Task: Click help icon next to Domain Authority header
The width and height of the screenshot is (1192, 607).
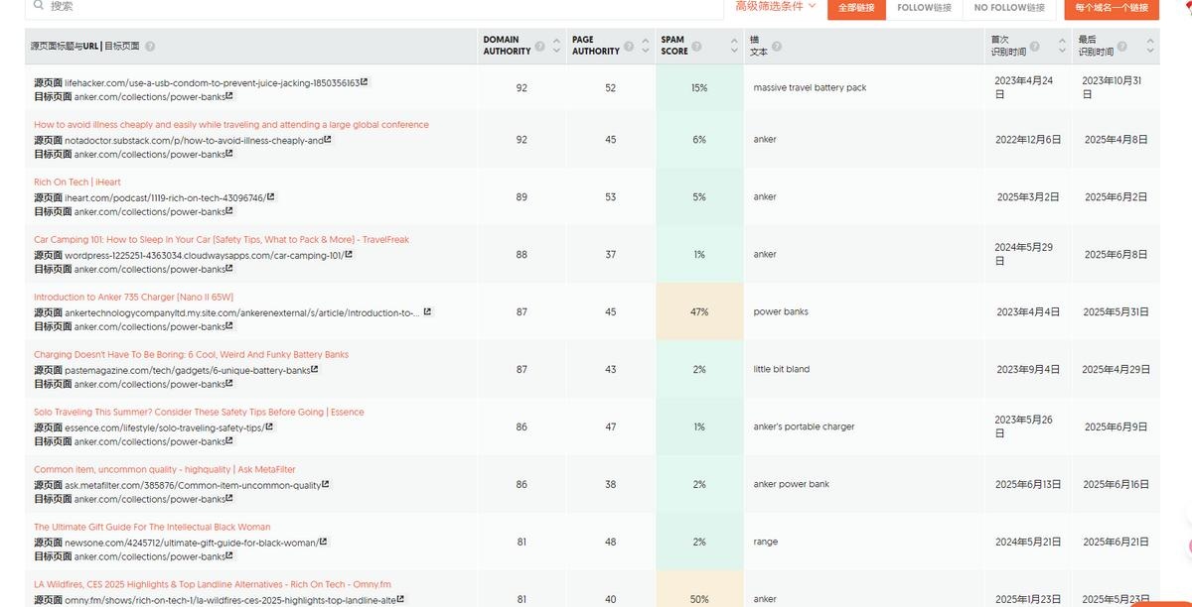Action: [x=540, y=46]
